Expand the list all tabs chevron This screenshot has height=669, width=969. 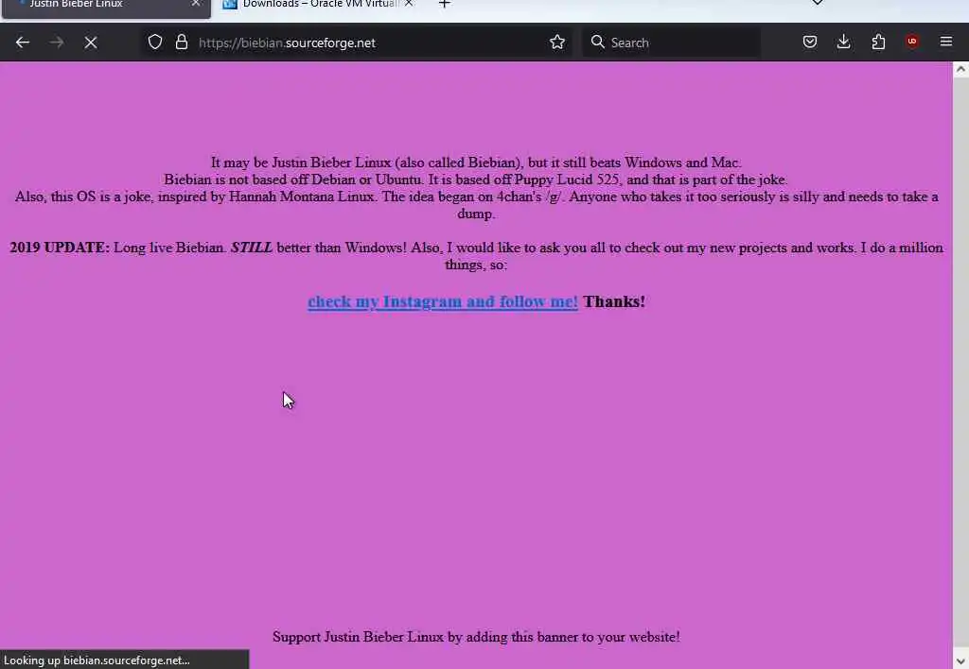818,3
